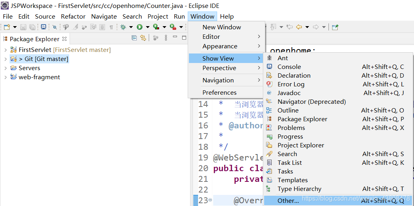Click the Coverage run icon
Viewport: 414px width, 206px height.
pyautogui.click(x=156, y=27)
